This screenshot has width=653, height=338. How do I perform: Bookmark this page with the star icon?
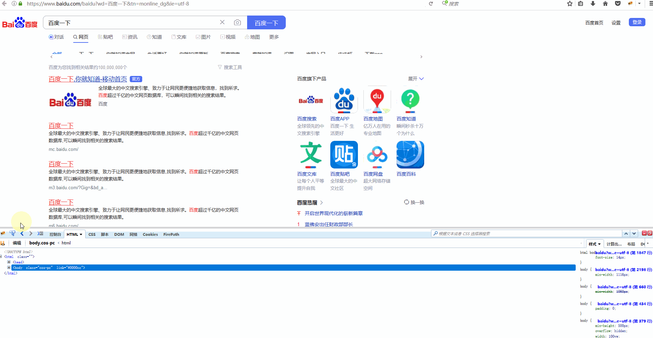click(570, 3)
